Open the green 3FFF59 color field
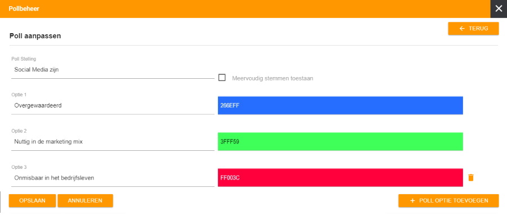Image resolution: width=507 pixels, height=215 pixels. [340, 141]
